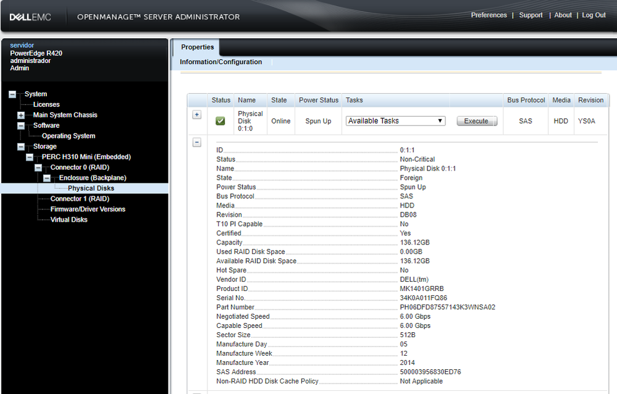Select Operating System tree item
Image resolution: width=617 pixels, height=394 pixels.
click(69, 136)
